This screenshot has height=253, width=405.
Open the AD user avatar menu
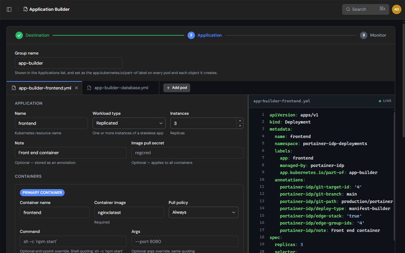click(396, 9)
